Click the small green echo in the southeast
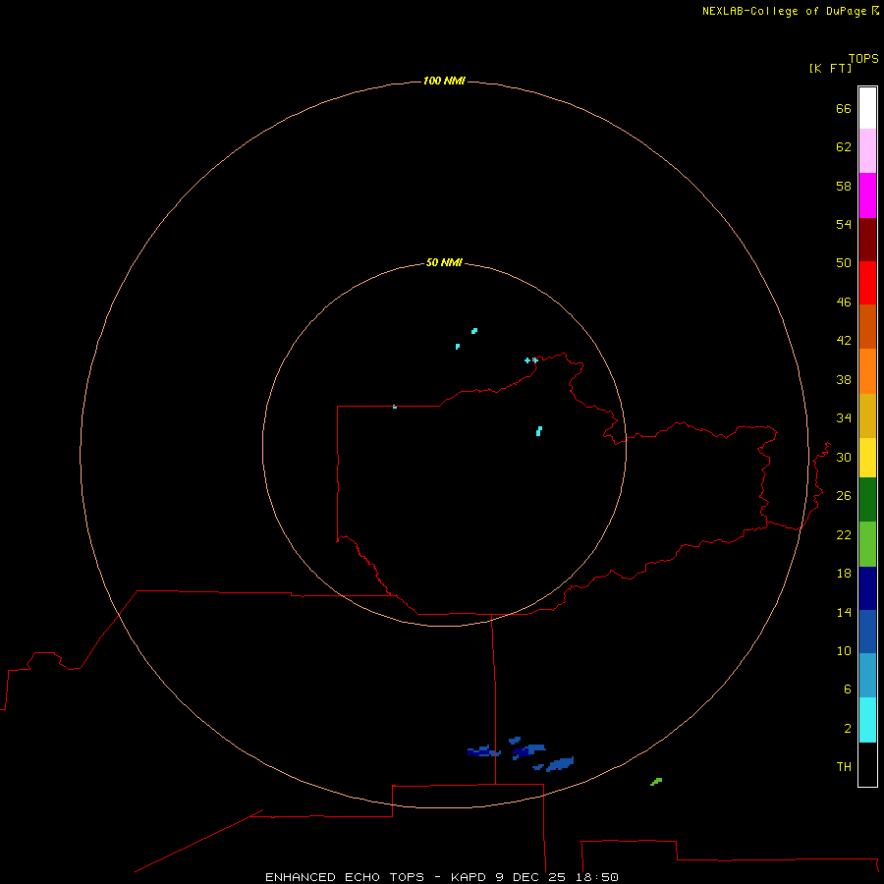This screenshot has height=884, width=884. (656, 782)
